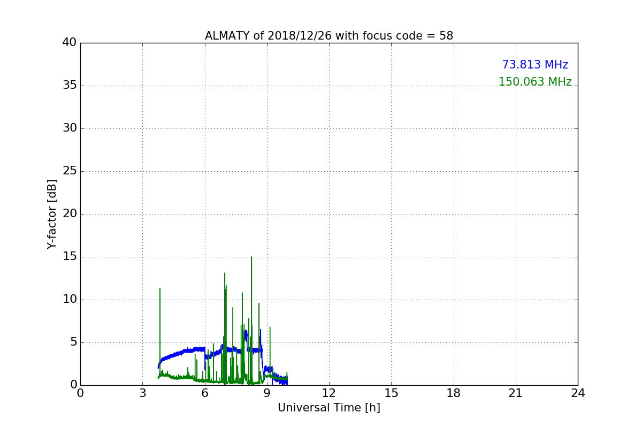Click the y-axis tick label 25

[x=70, y=171]
